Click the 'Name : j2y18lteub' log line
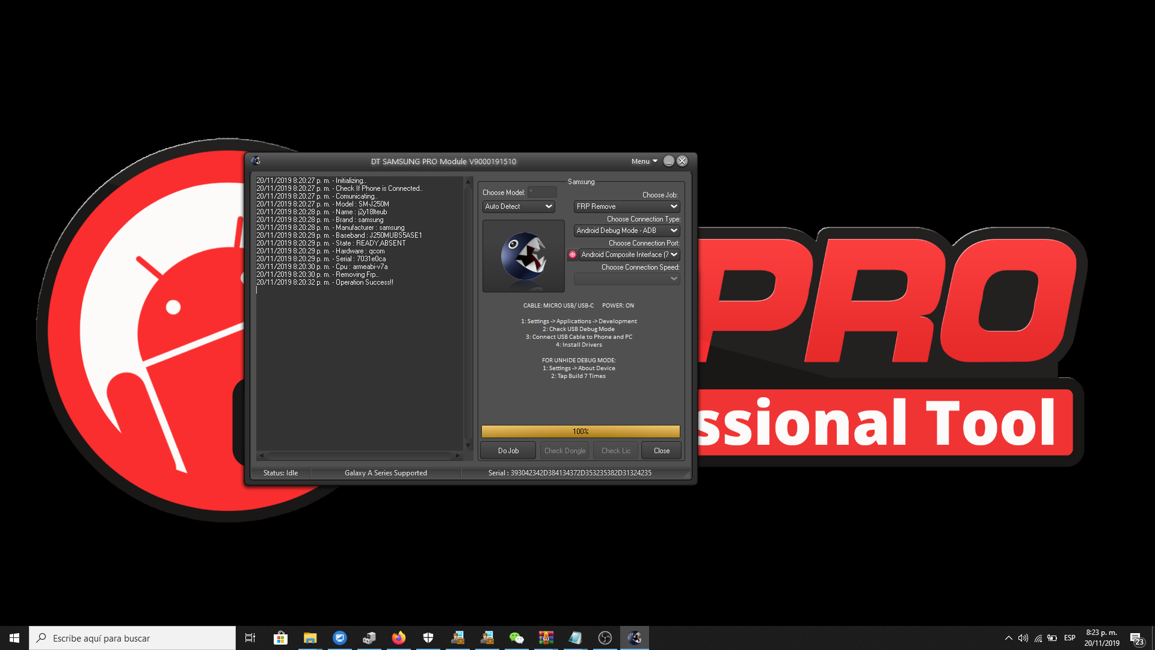Image resolution: width=1155 pixels, height=650 pixels. 322,212
